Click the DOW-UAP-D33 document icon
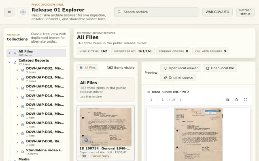The height and width of the screenshot is (161, 259). 23,124
